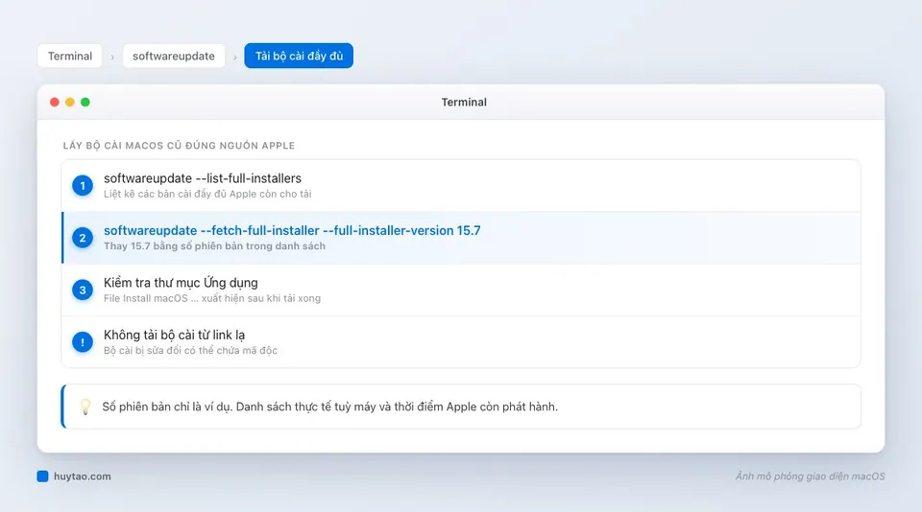The width and height of the screenshot is (922, 512).
Task: Click the caption Ảnh mô phỏng giao diện macOS
Action: pos(810,477)
